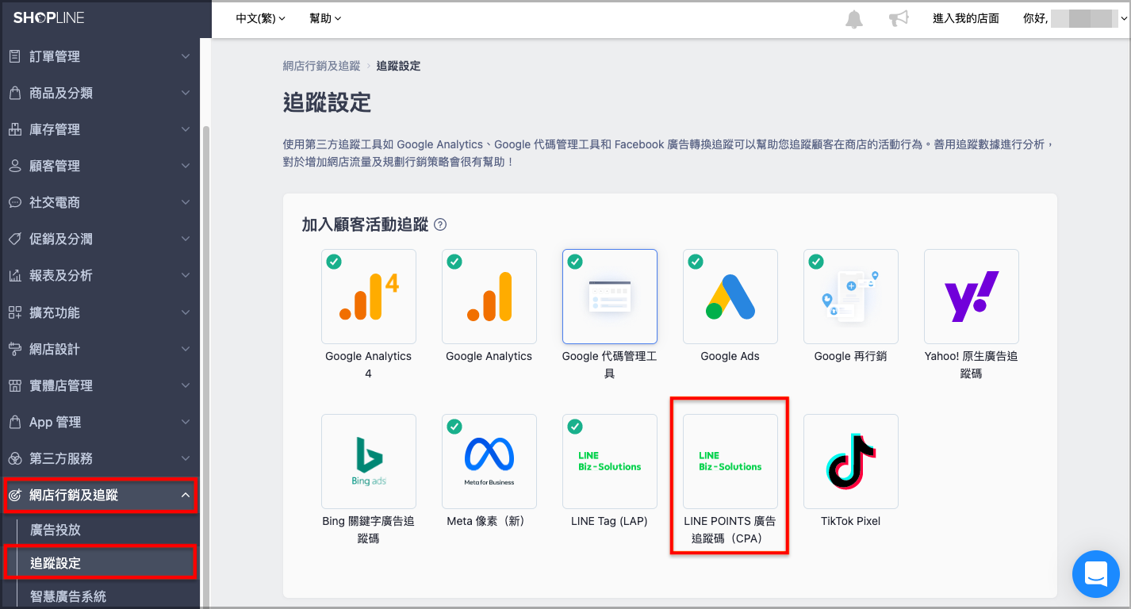Click the 商品及分類 bag icon
Screen dimensions: 1131x609
tap(14, 93)
